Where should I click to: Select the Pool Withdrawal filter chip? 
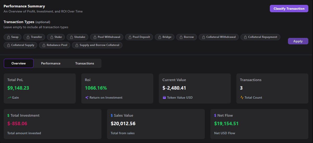tap(107, 37)
